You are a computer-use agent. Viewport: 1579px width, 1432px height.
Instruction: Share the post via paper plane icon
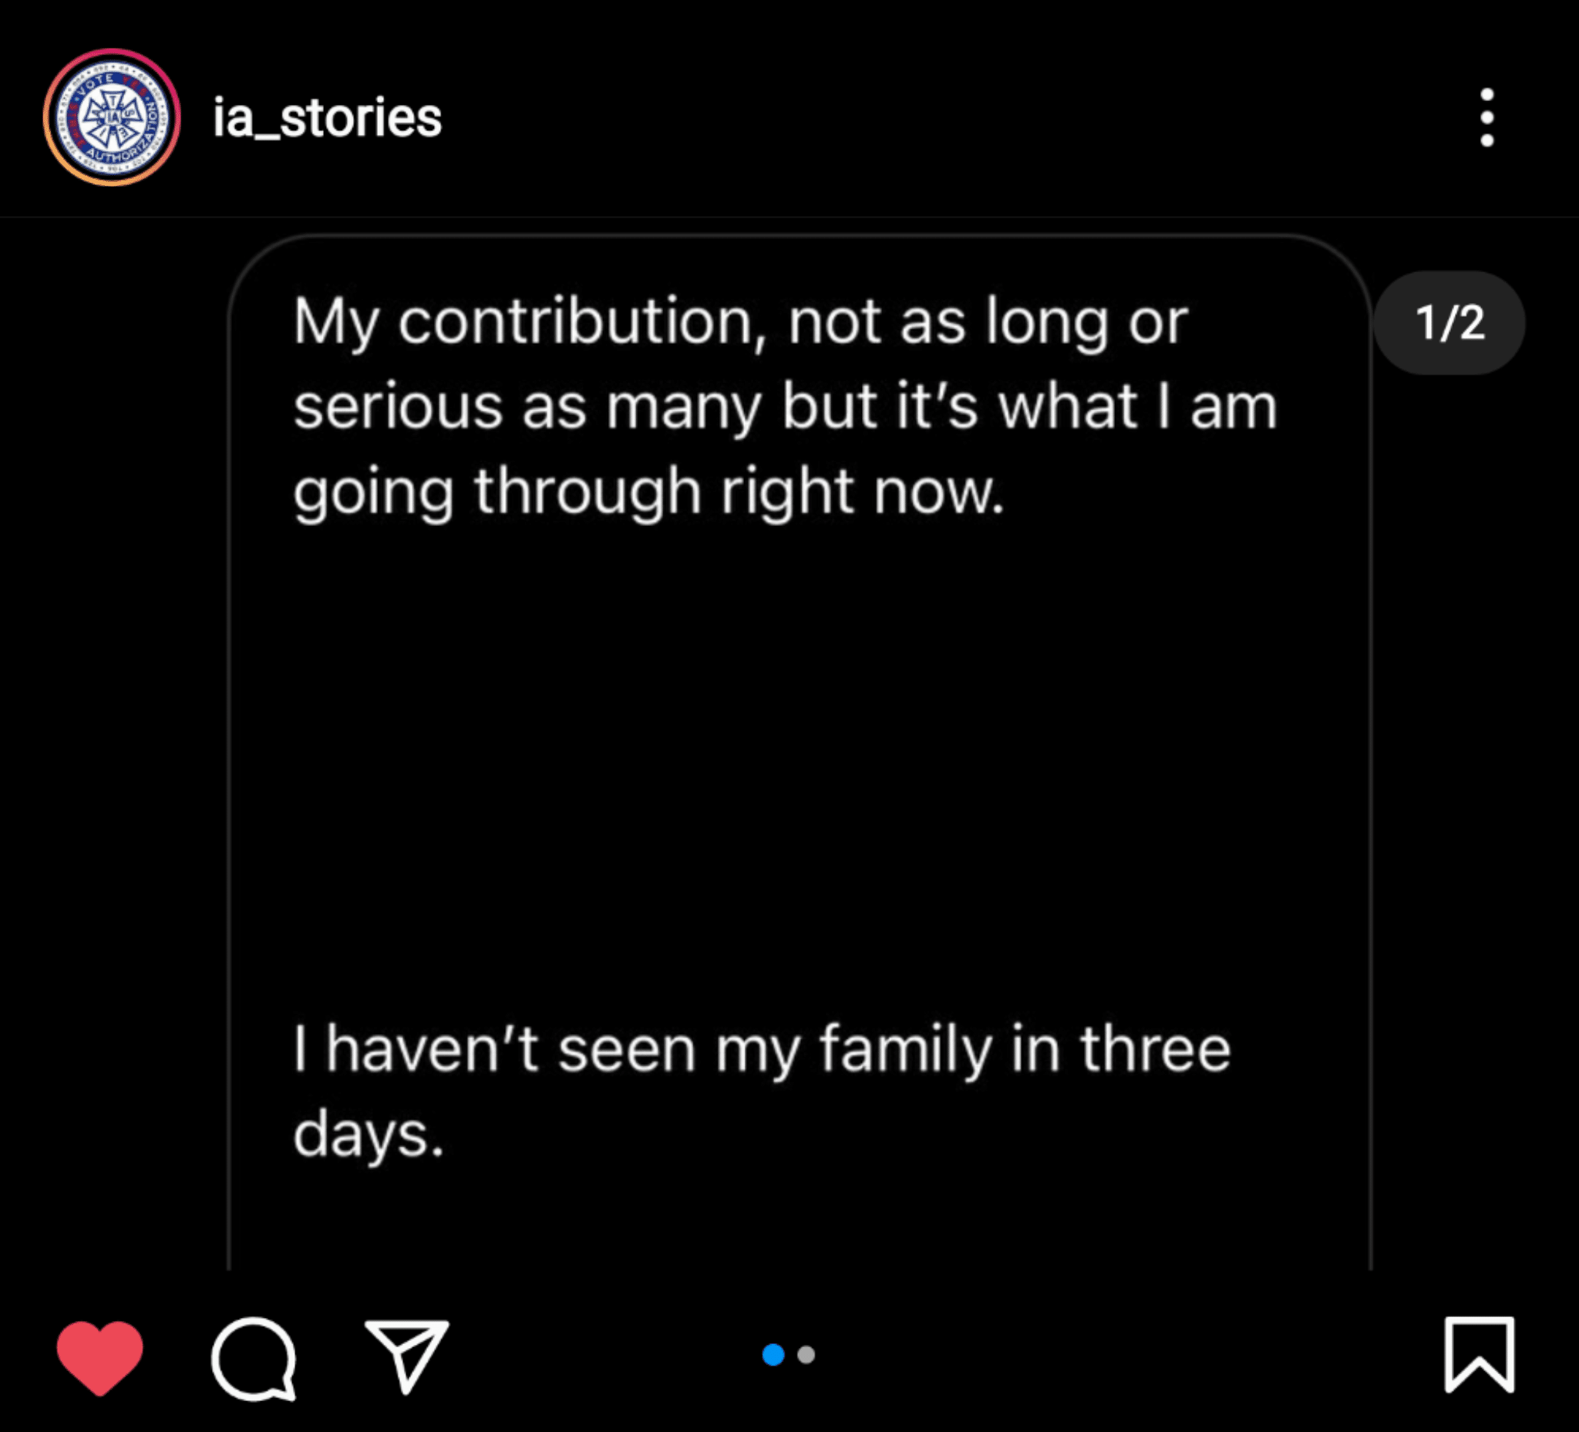406,1356
